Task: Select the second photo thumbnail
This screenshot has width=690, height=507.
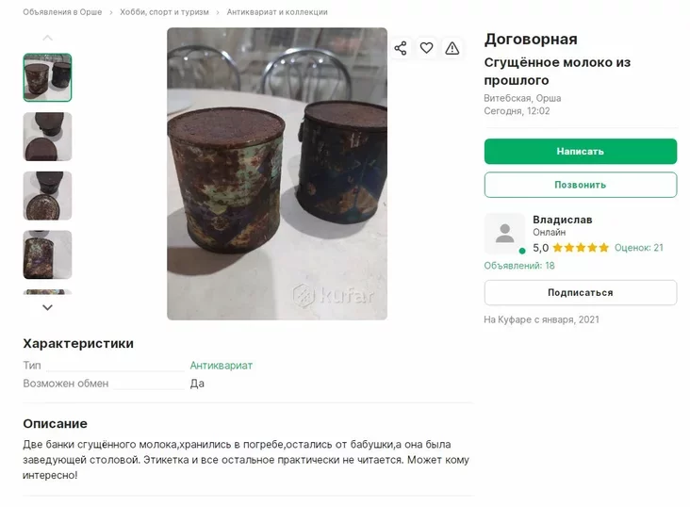Action: (x=47, y=137)
